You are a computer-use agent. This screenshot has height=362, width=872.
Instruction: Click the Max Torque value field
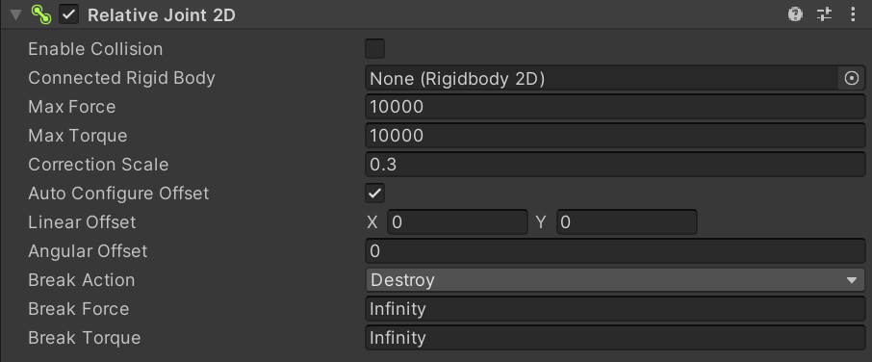tap(615, 135)
